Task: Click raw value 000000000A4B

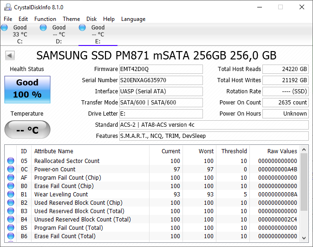Action: (x=277, y=169)
